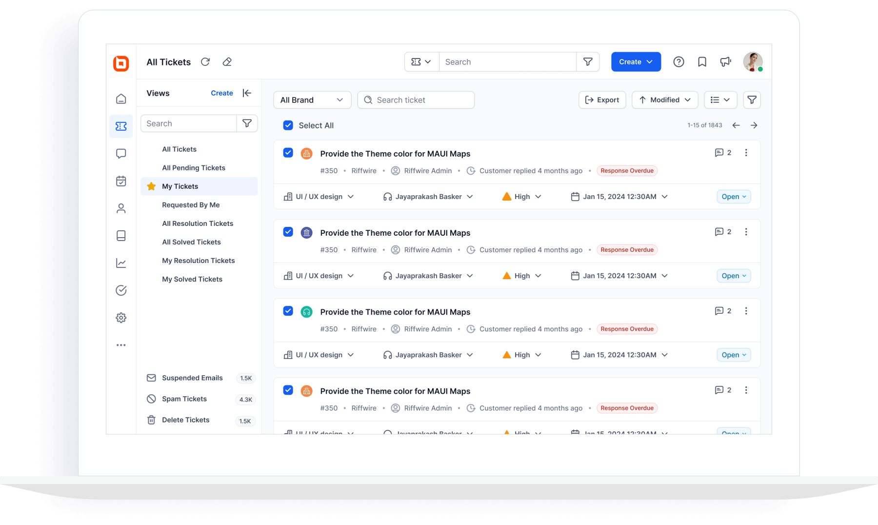The width and height of the screenshot is (878, 525).
Task: Open the ticket type dropdown in the top search
Action: point(421,62)
